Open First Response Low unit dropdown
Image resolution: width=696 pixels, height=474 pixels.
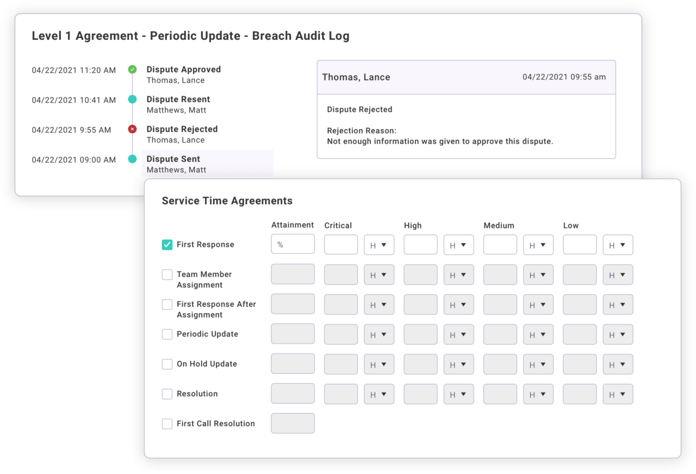(618, 245)
